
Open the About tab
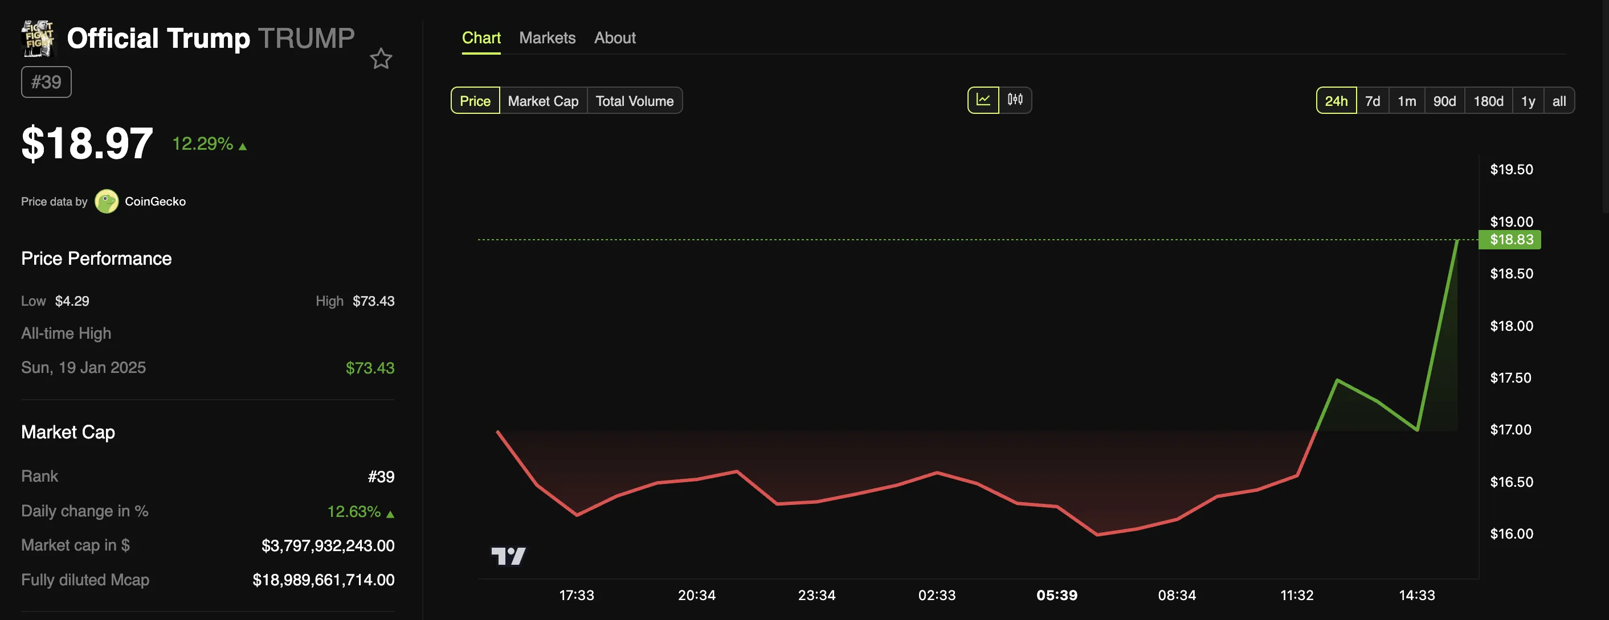pyautogui.click(x=614, y=38)
